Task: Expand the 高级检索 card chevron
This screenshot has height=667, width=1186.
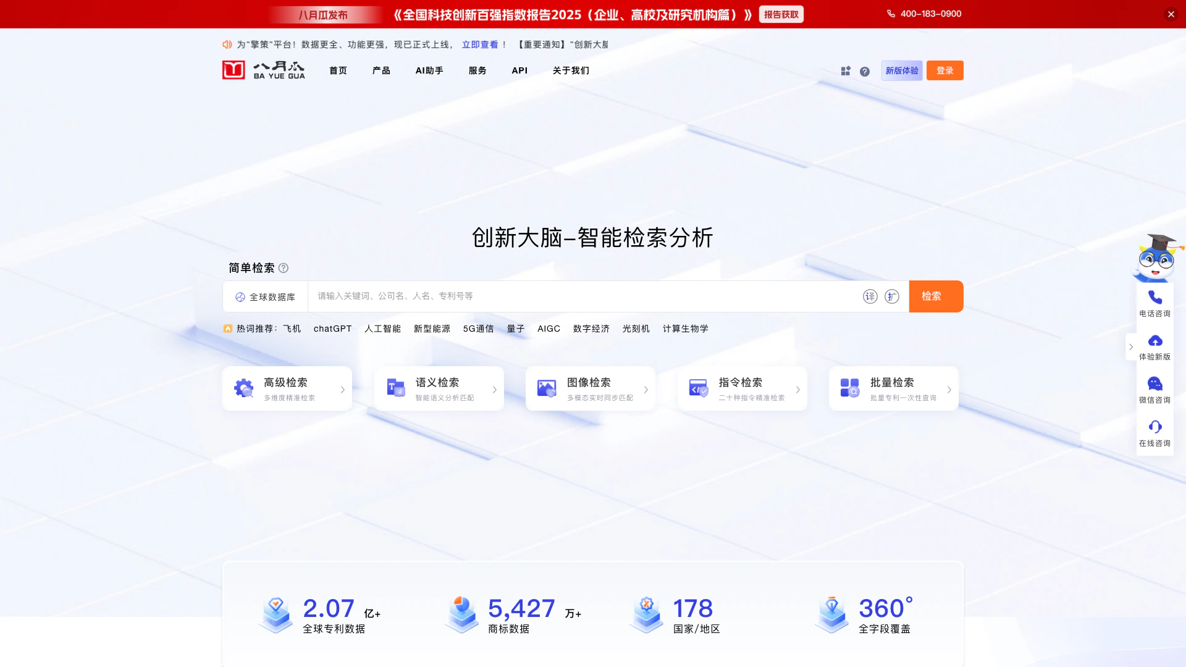Action: [343, 390]
